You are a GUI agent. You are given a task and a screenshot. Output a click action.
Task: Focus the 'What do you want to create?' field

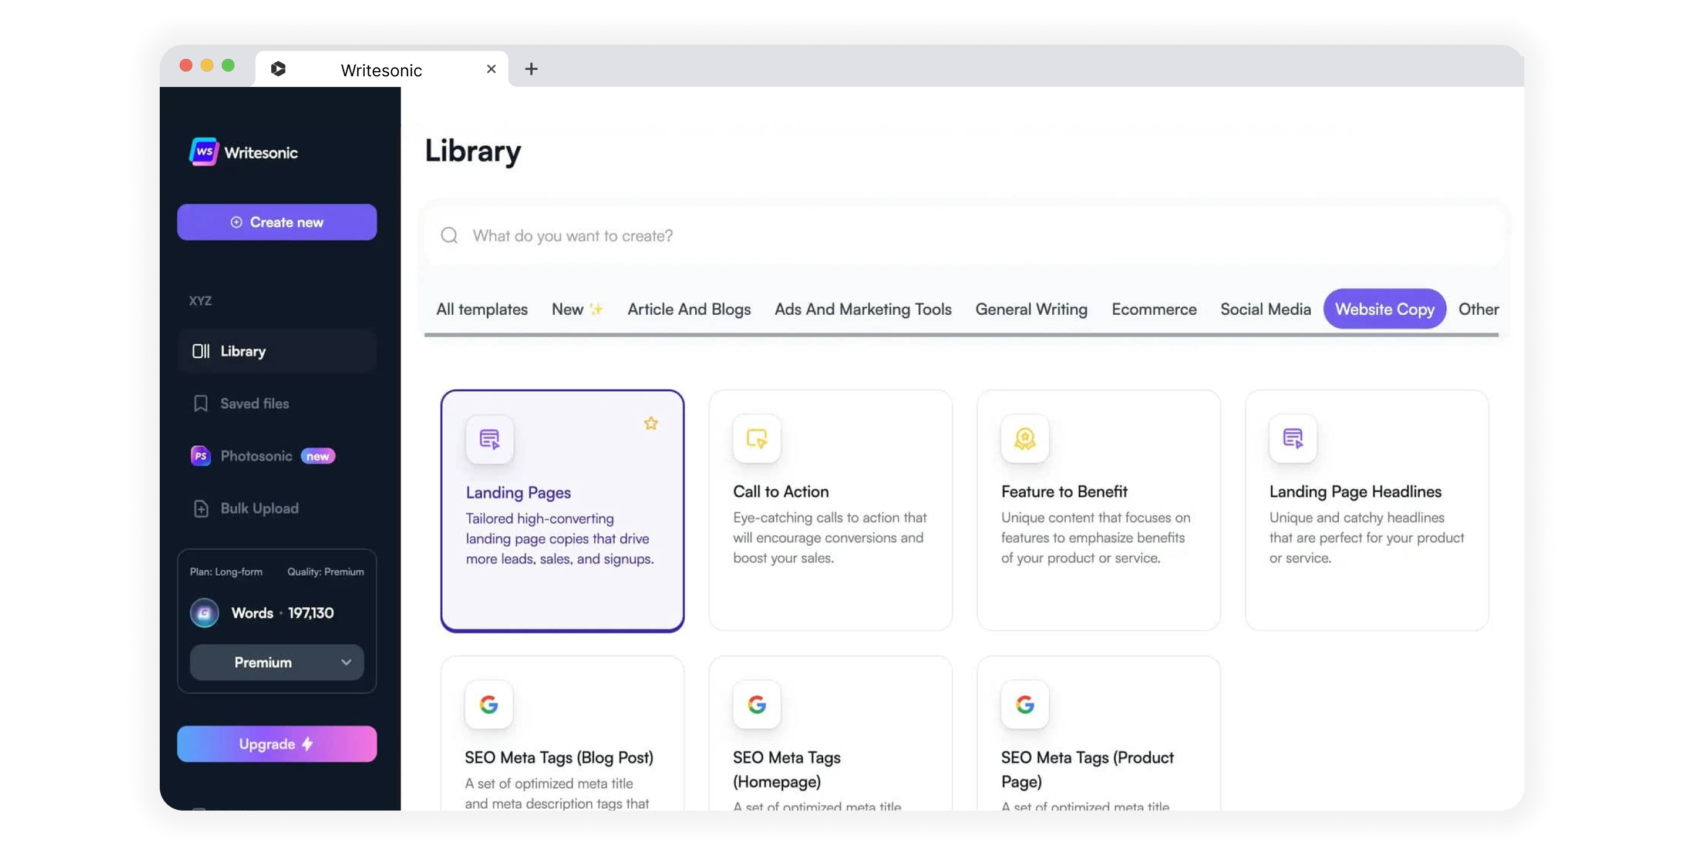click(915, 236)
